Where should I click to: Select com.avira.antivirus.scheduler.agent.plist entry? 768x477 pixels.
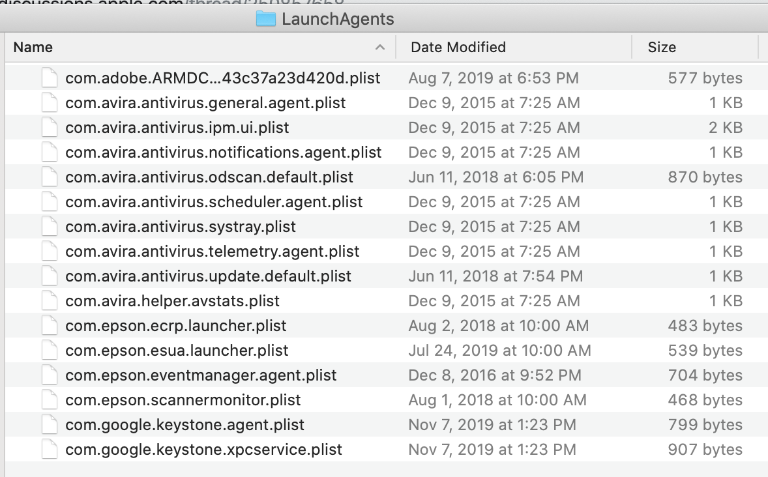tap(214, 202)
